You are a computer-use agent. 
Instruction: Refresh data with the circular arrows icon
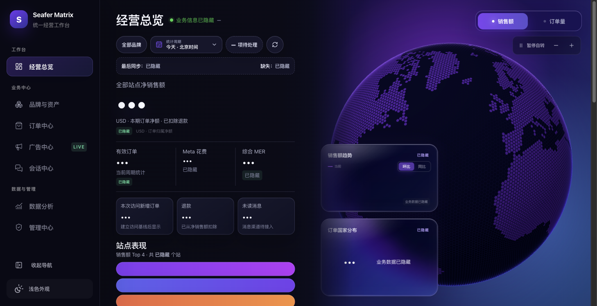pyautogui.click(x=275, y=45)
